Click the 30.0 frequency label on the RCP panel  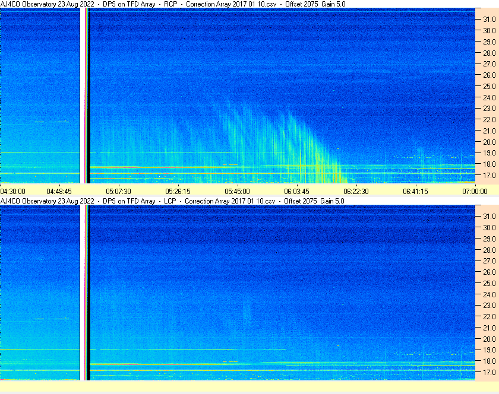coord(489,30)
